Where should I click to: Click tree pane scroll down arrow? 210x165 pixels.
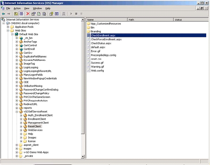[x=83, y=157]
